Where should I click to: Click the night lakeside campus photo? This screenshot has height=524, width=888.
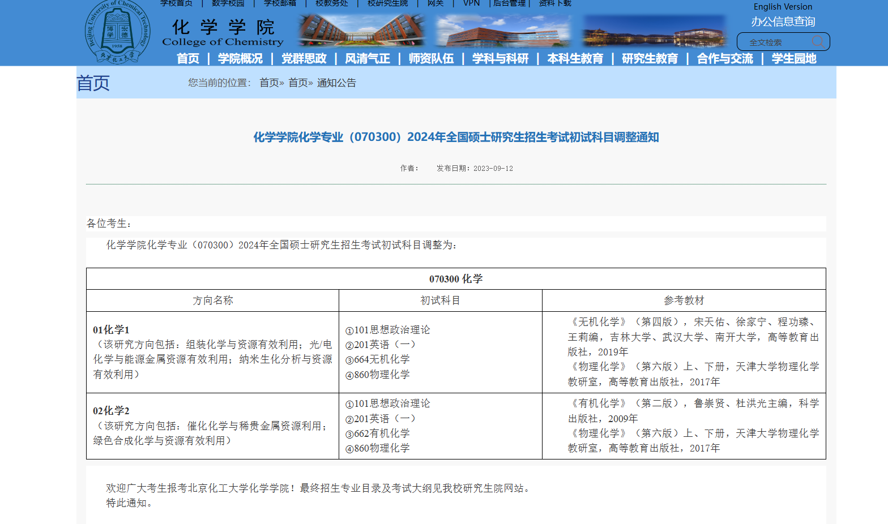tap(654, 30)
